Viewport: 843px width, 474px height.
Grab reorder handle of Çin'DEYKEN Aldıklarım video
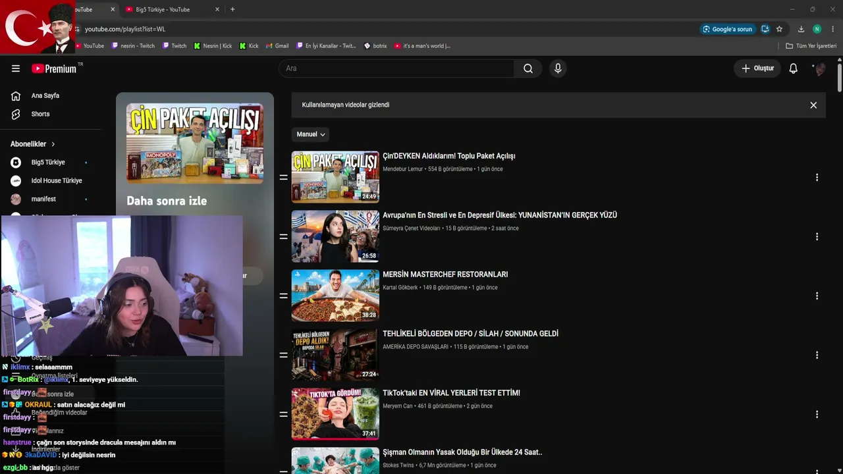(284, 177)
